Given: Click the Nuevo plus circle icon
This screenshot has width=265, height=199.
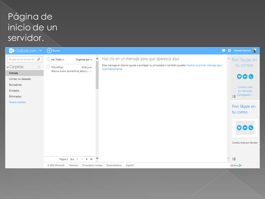Looking at the screenshot, I should (x=49, y=51).
